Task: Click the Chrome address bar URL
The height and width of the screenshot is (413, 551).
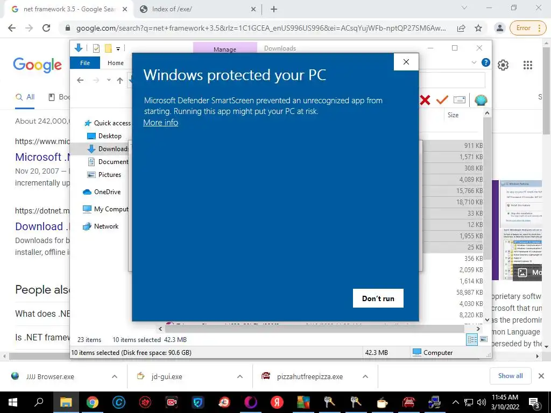Action: [261, 28]
